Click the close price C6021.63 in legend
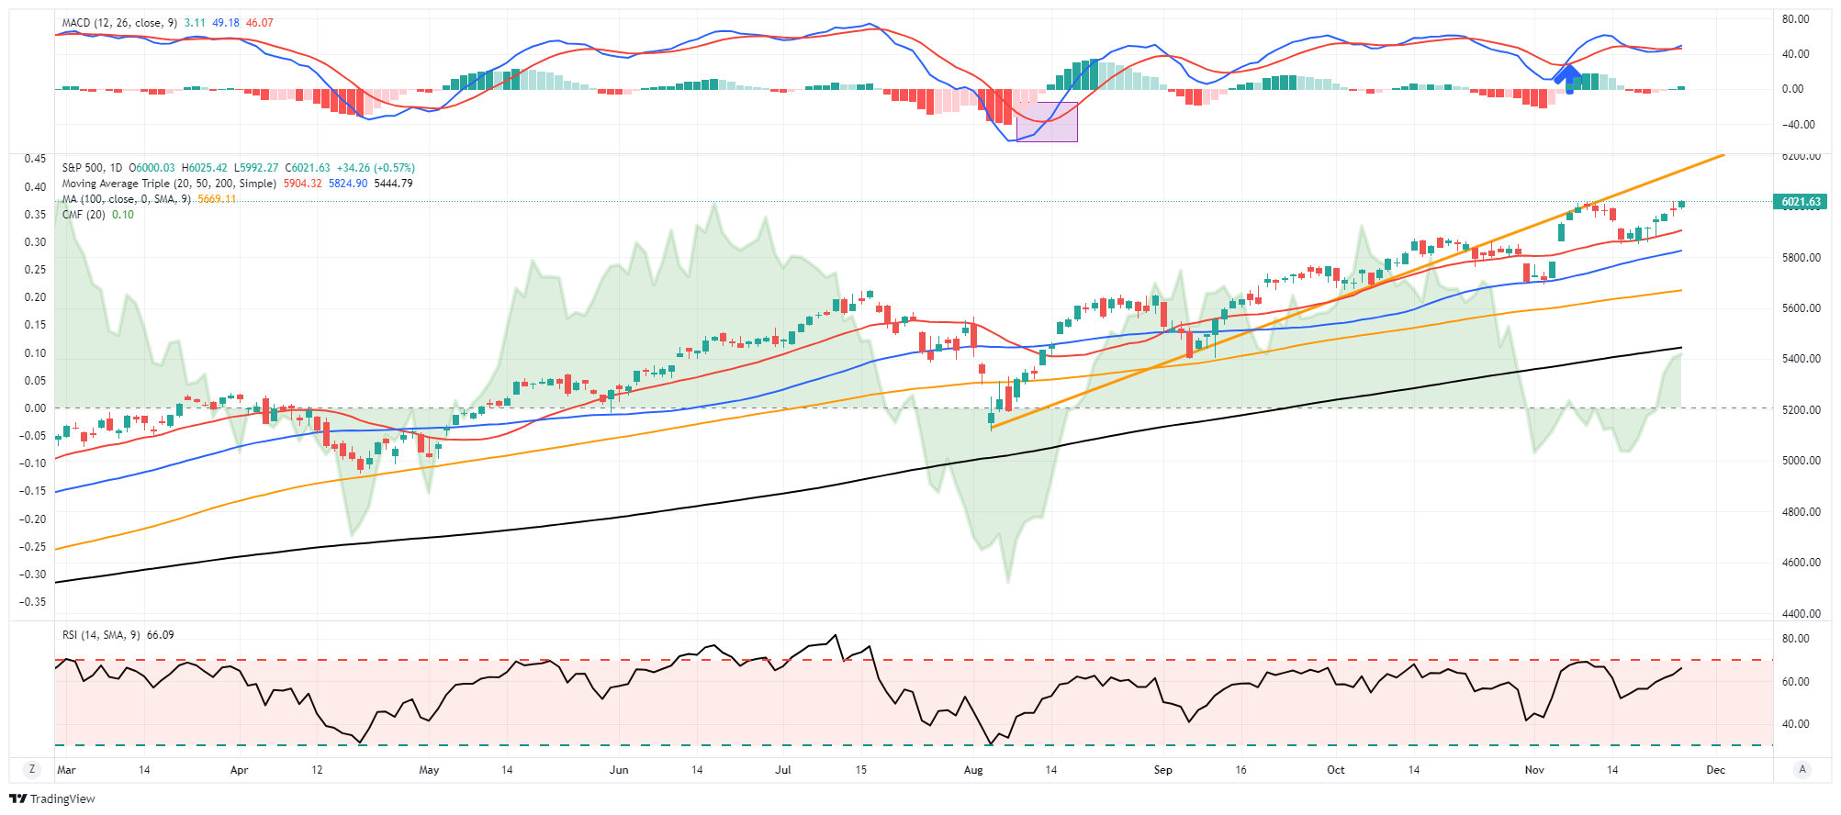 click(308, 168)
